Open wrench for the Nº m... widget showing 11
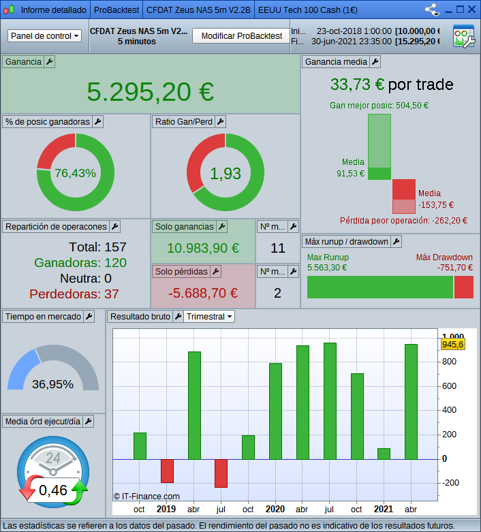This screenshot has height=532, width=481. [293, 226]
